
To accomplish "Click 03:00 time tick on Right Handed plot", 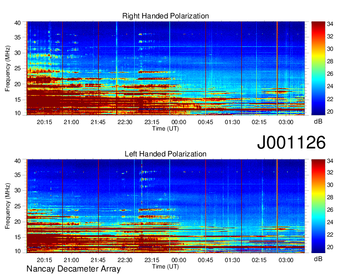I will click(286, 122).
